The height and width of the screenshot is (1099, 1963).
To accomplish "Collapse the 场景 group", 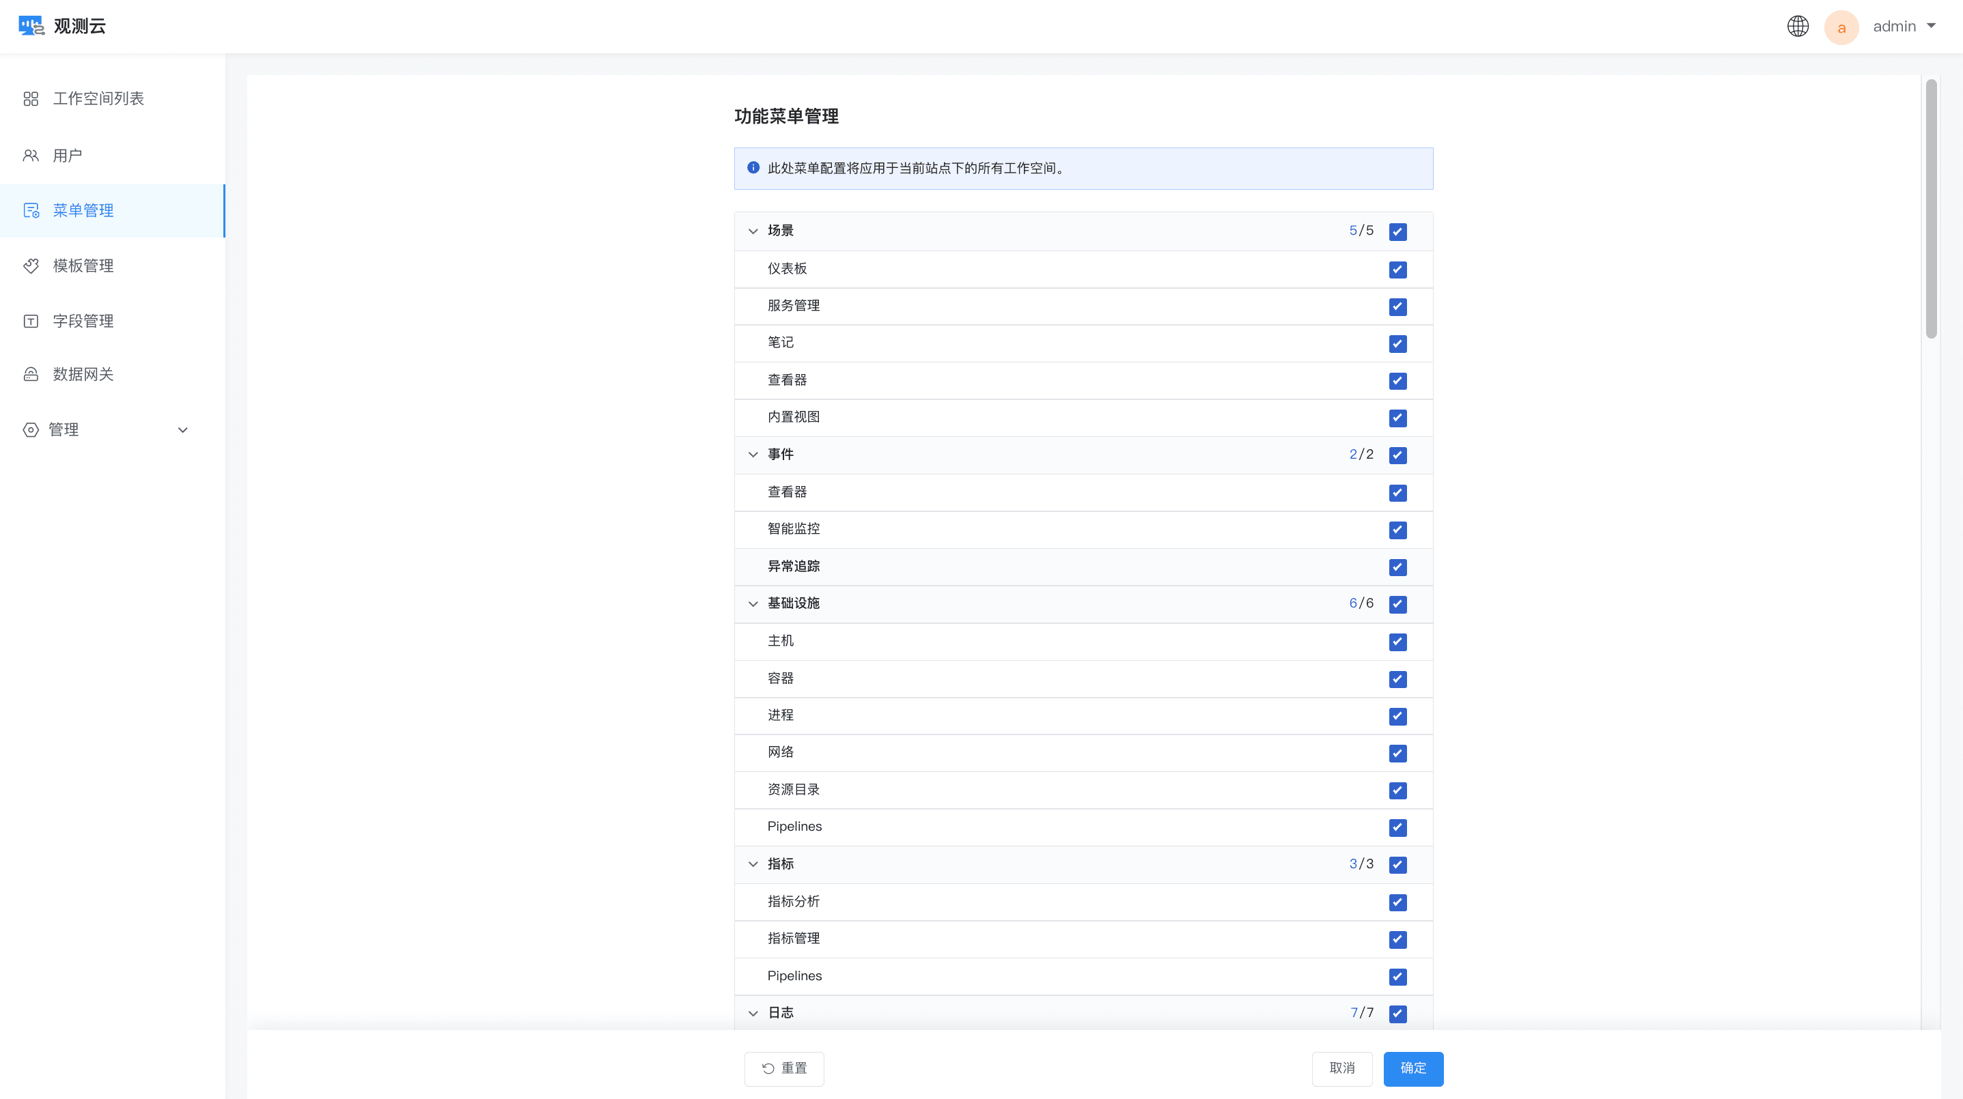I will pos(753,231).
